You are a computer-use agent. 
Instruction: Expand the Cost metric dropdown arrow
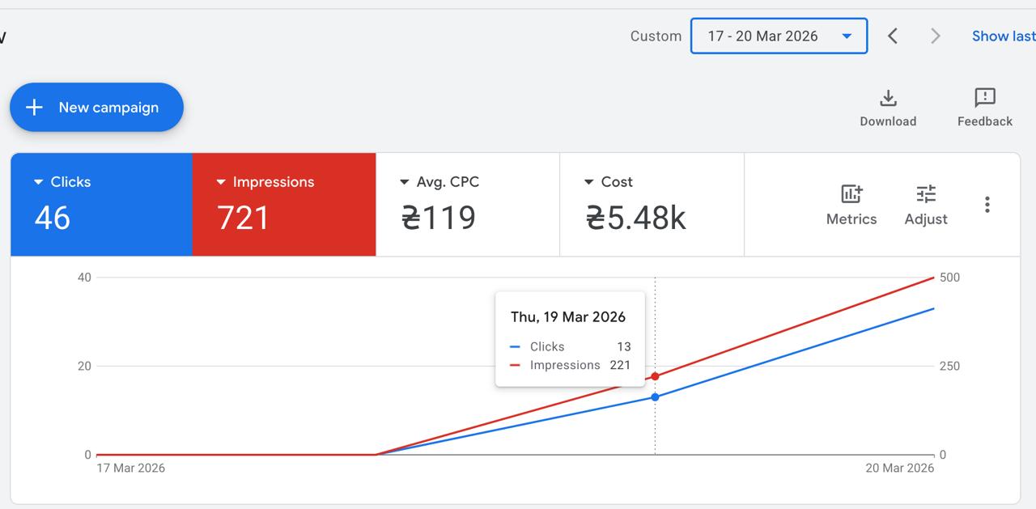pyautogui.click(x=589, y=183)
